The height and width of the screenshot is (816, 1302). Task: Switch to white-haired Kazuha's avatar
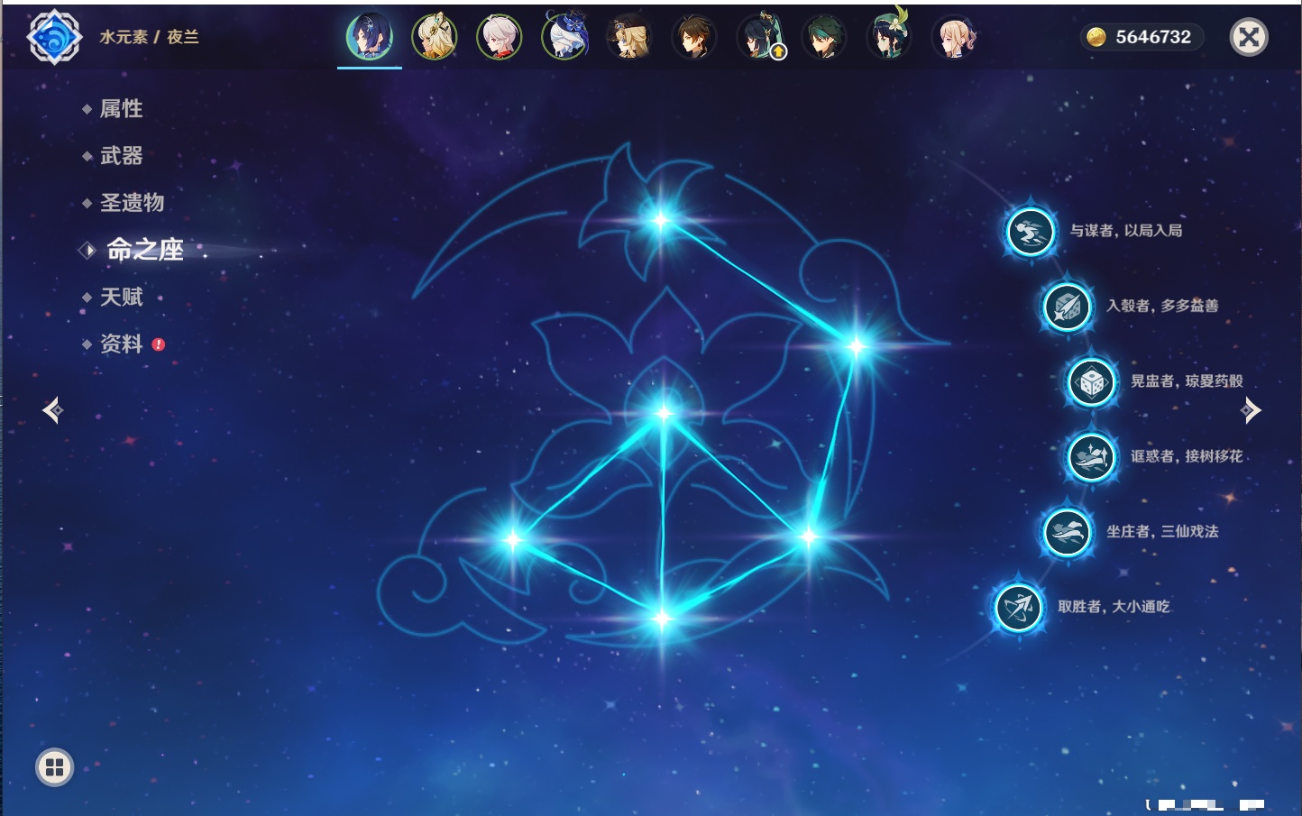tap(500, 37)
